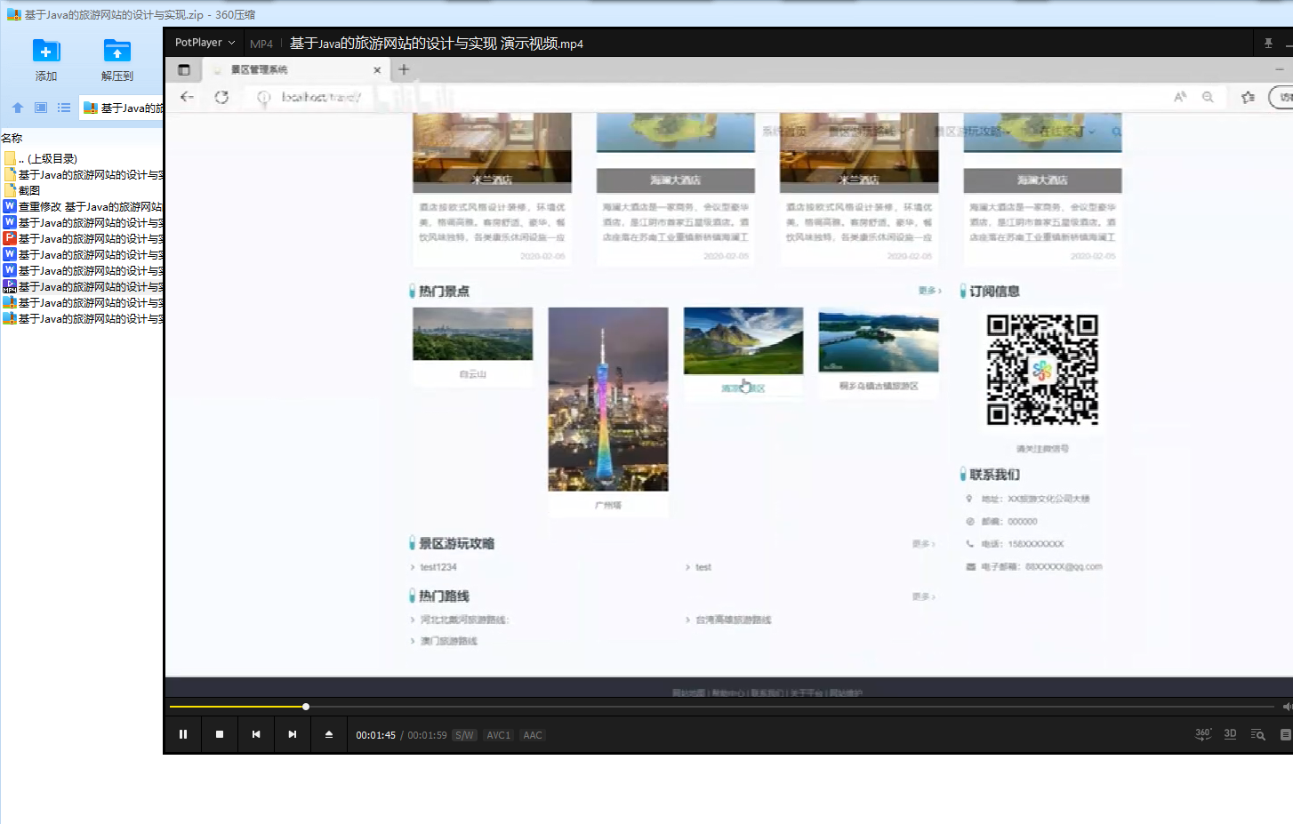
Task: Skip to the next track in PotPlayer
Action: (x=293, y=734)
